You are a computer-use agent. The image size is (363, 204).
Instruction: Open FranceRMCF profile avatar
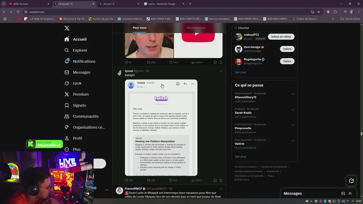point(119,190)
